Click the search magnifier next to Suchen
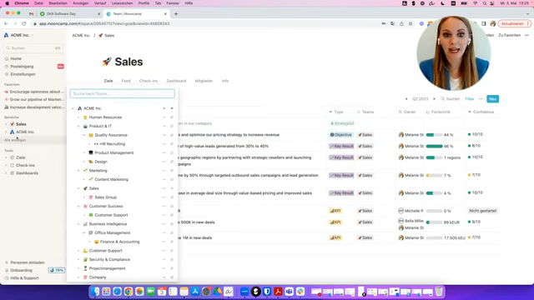Viewport: 534px width, 300px height. pos(443,99)
